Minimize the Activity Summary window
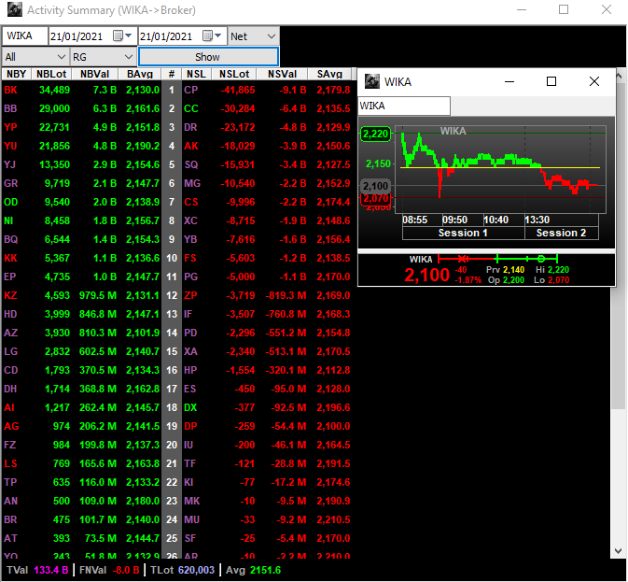The width and height of the screenshot is (628, 582). pyautogui.click(x=522, y=9)
